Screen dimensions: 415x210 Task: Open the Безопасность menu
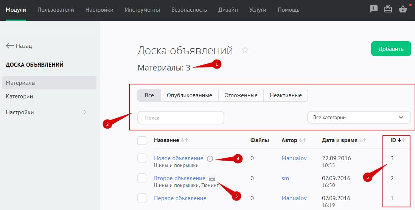[189, 10]
